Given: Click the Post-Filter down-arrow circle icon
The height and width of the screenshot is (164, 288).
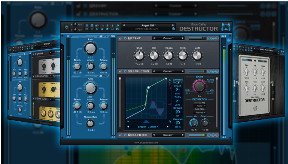Looking at the screenshot, I should pyautogui.click(x=209, y=135).
